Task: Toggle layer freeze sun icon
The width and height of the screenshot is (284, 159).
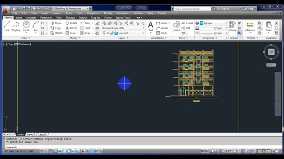Action: [108, 33]
